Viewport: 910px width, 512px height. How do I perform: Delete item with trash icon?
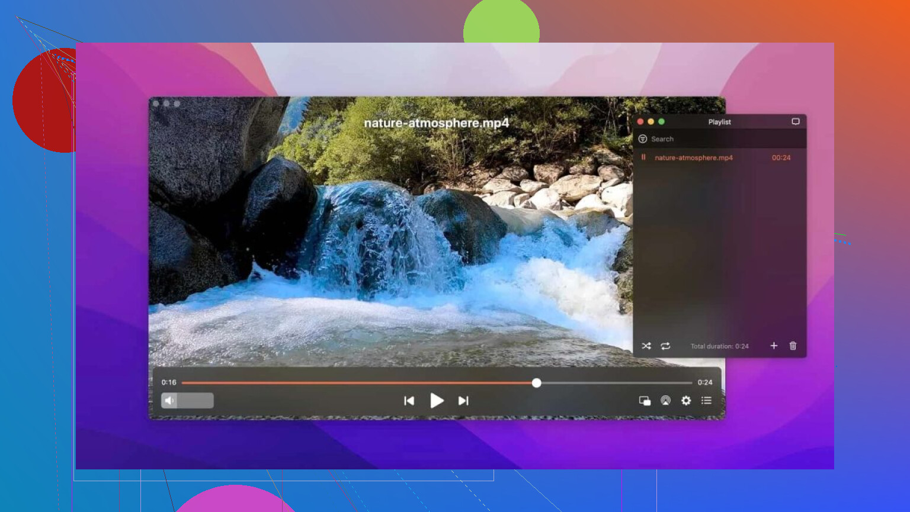click(x=793, y=346)
